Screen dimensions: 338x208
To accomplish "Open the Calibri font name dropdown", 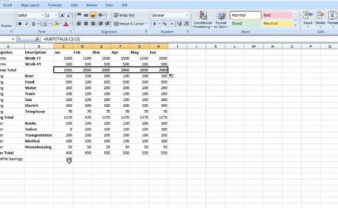I will point(43,15).
